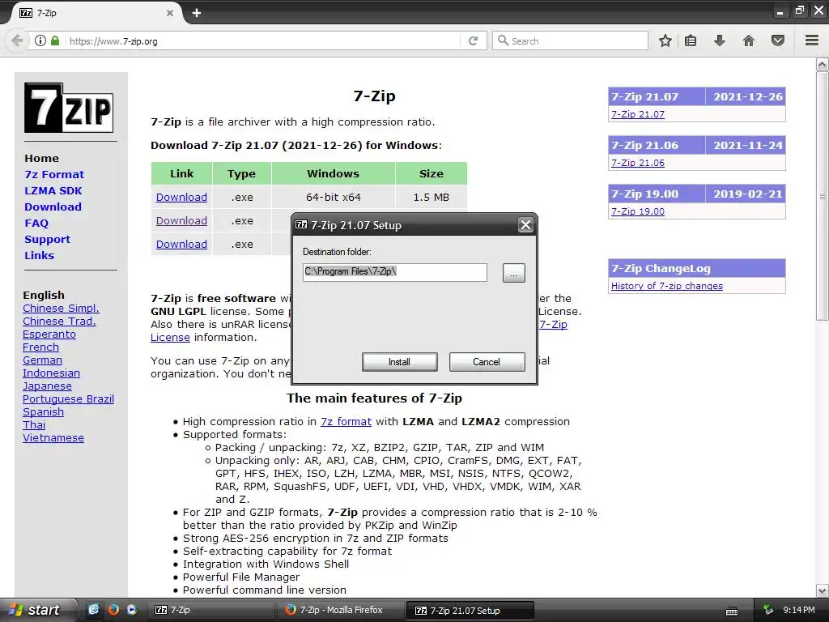This screenshot has width=829, height=622.
Task: Open License link in description paragraph
Action: click(170, 338)
